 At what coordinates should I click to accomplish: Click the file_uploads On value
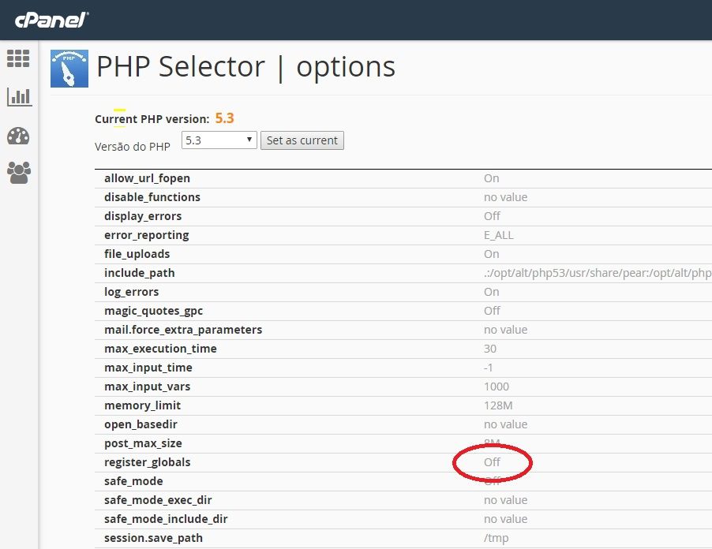point(491,254)
